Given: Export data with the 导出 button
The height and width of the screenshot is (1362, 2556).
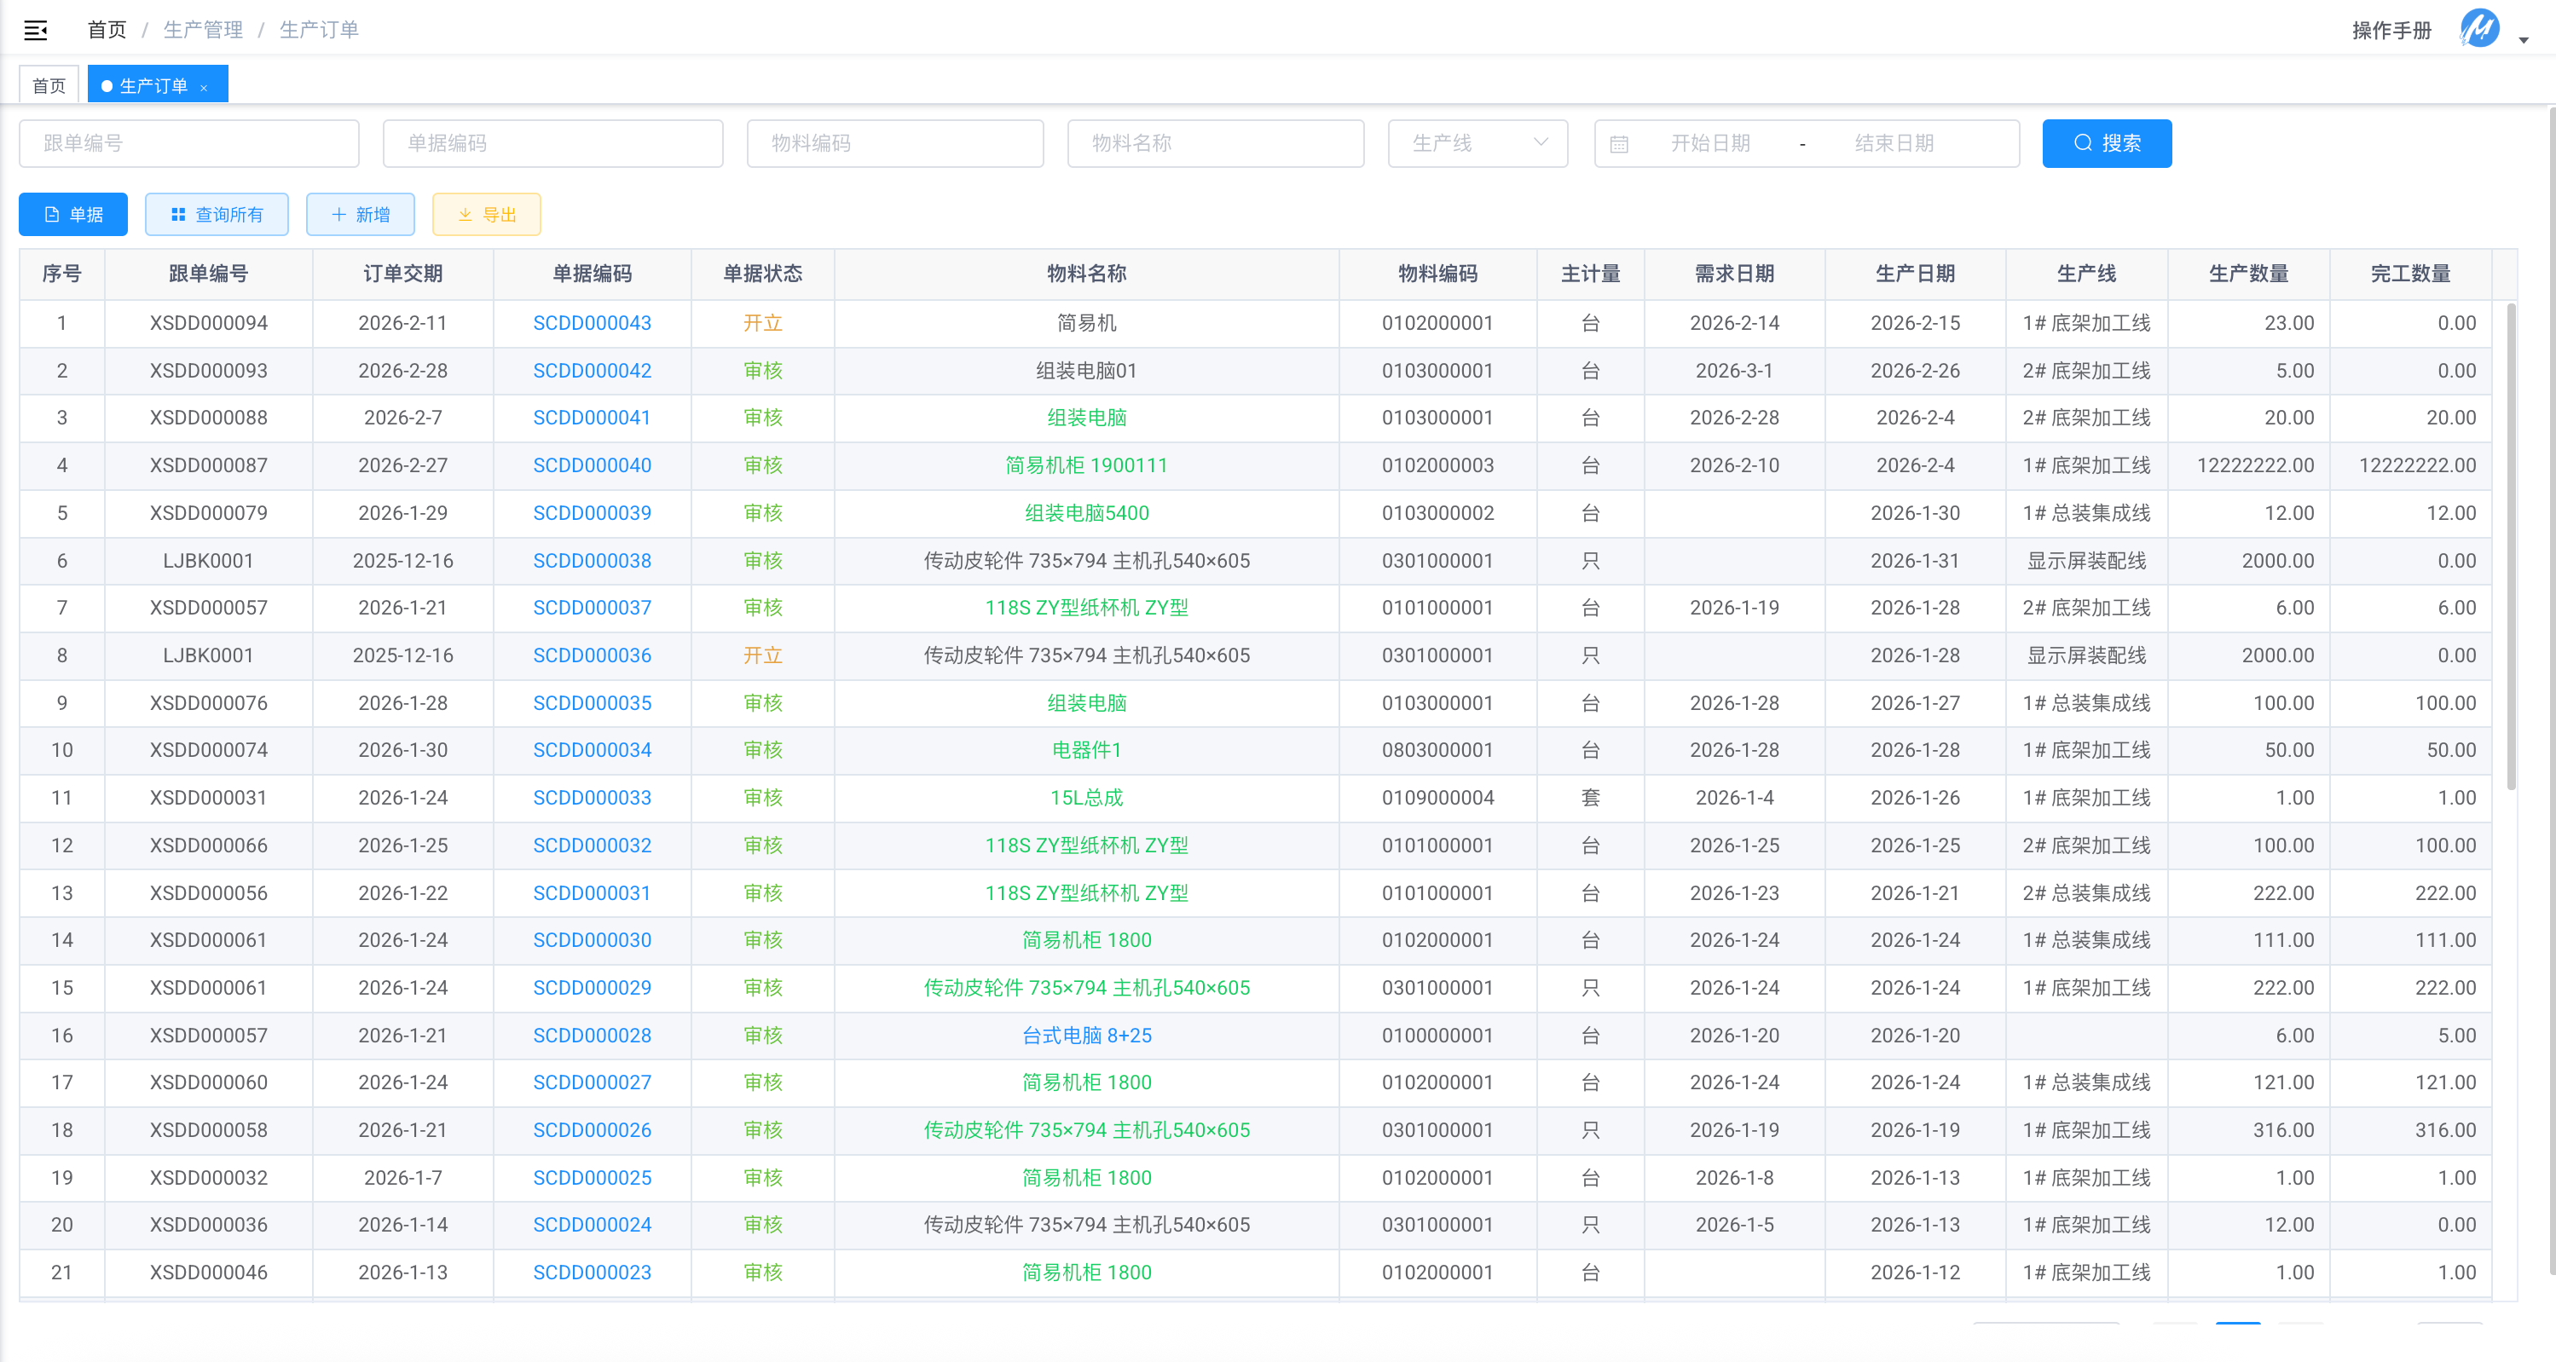Looking at the screenshot, I should pyautogui.click(x=486, y=214).
